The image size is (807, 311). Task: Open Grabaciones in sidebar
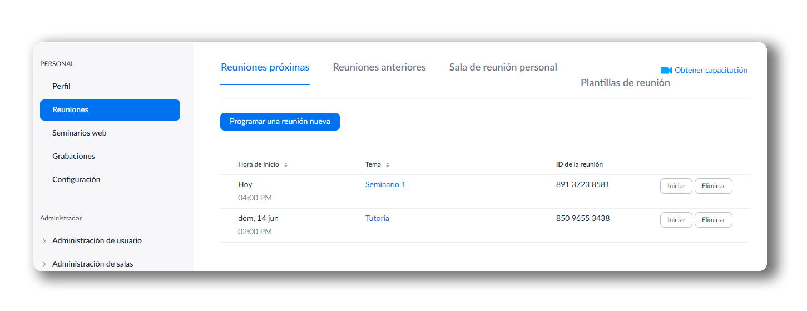click(x=73, y=156)
